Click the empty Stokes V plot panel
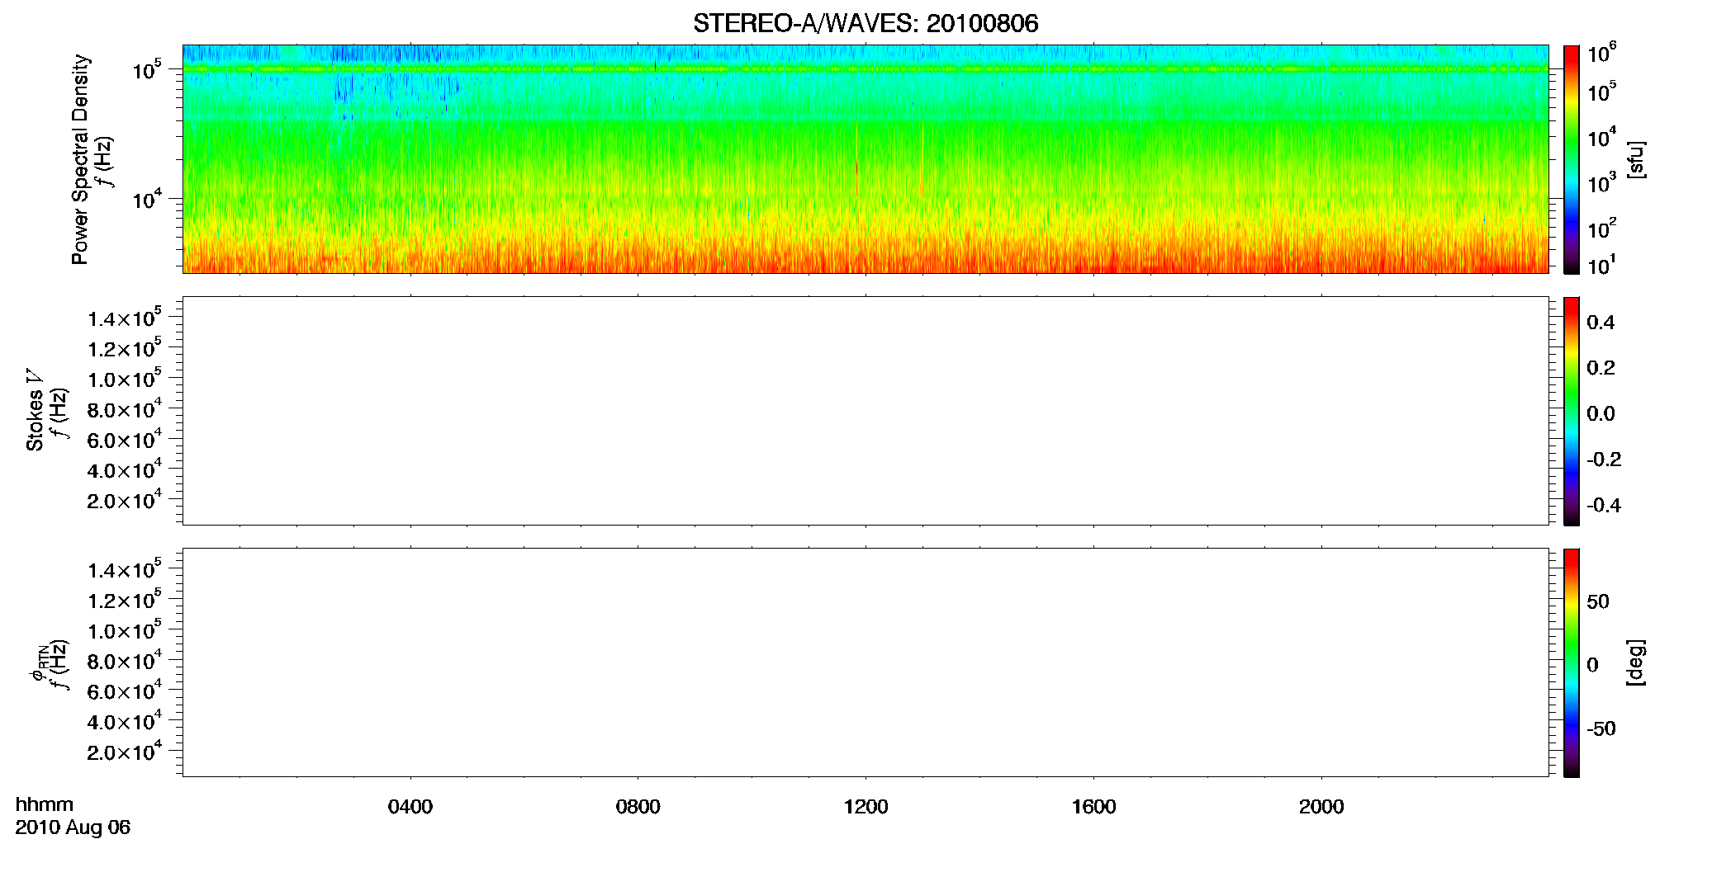This screenshot has height=891, width=1731. point(865,411)
